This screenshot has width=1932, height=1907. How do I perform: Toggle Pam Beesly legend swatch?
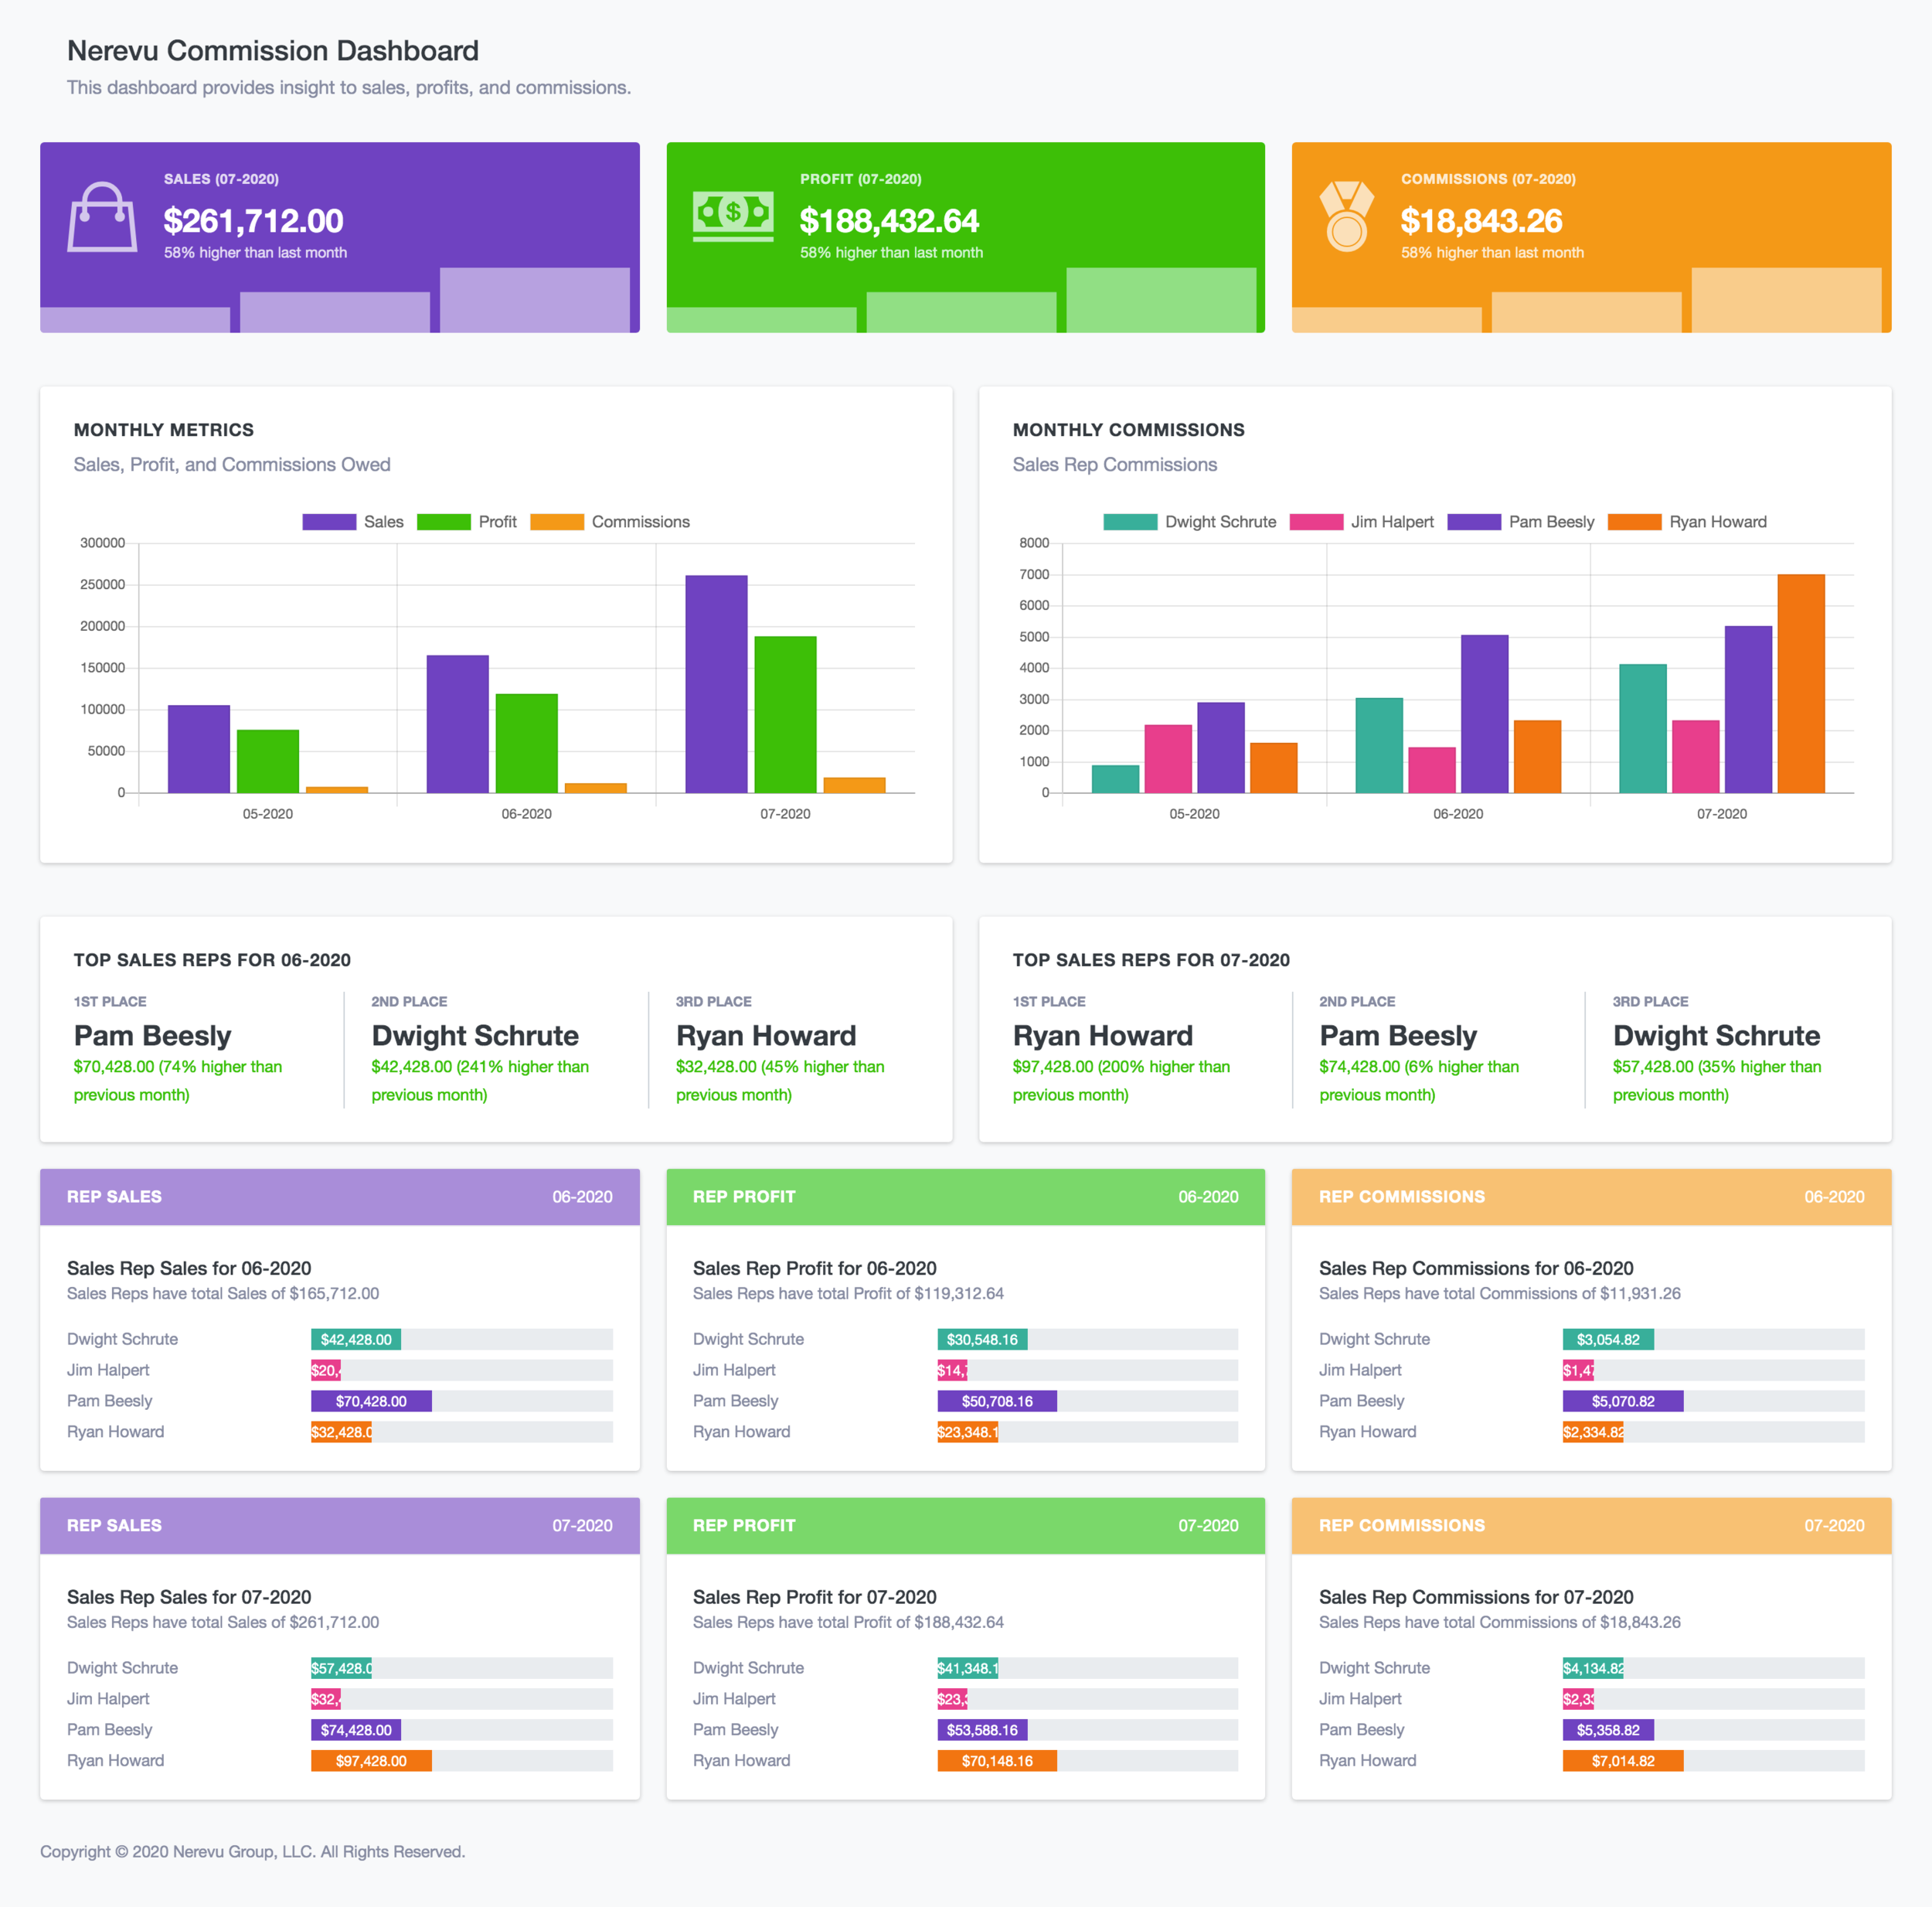click(1473, 523)
